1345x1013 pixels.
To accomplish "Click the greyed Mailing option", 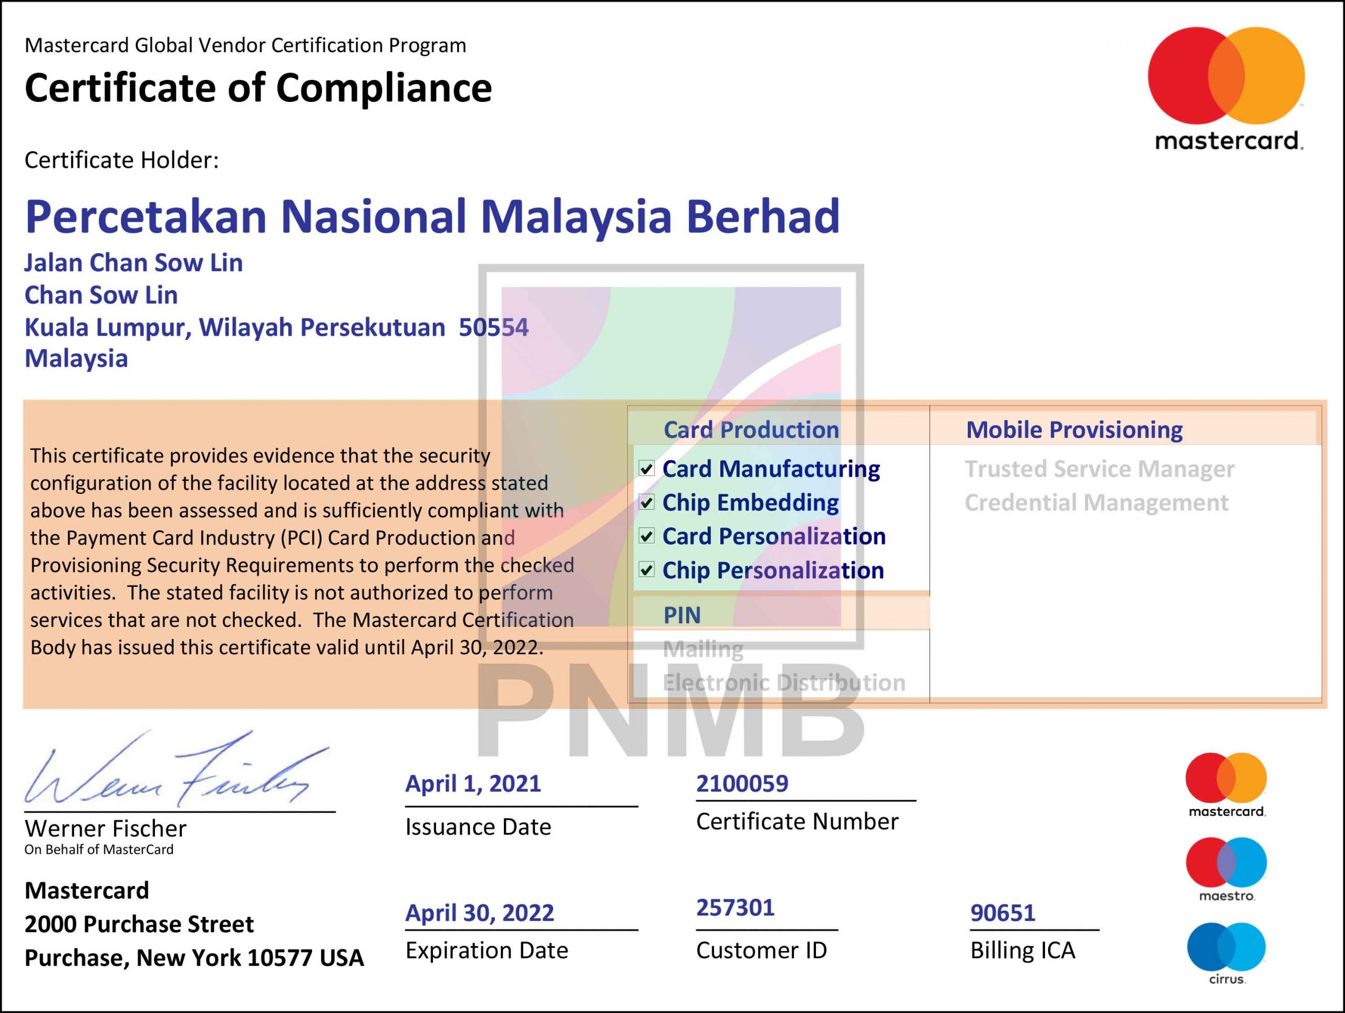I will (703, 649).
